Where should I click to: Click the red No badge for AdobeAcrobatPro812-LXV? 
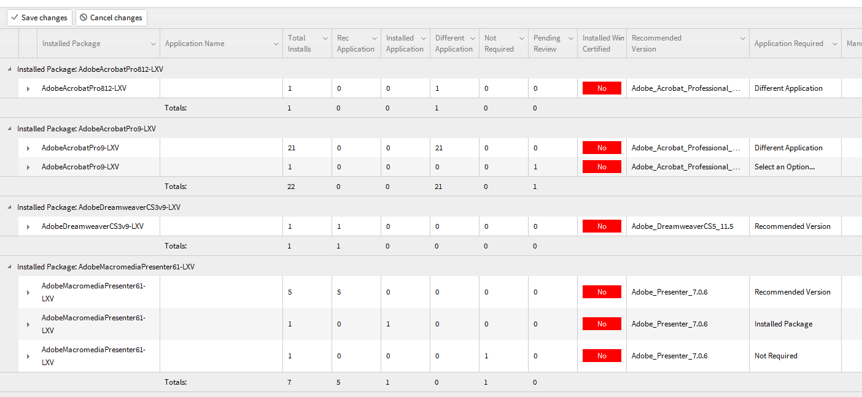click(602, 88)
